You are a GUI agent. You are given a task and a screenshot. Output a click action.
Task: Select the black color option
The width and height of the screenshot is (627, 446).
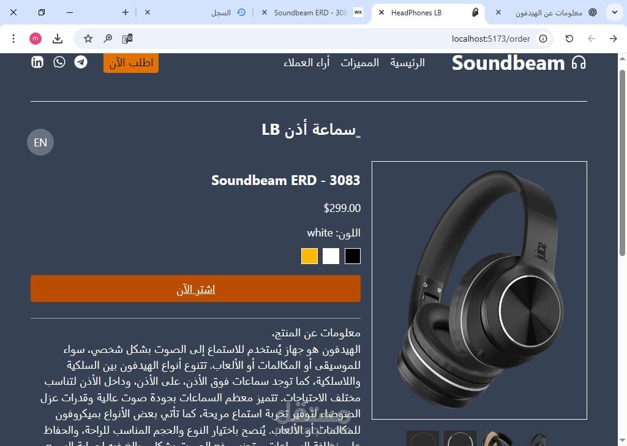(x=352, y=256)
